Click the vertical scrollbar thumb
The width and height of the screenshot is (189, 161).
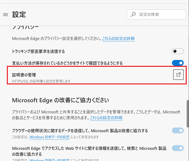click(x=188, y=114)
